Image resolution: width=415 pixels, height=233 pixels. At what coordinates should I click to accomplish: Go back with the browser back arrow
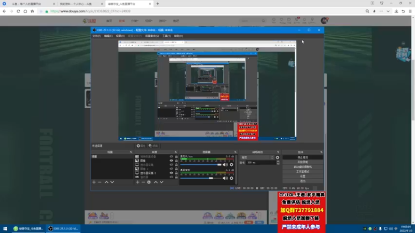pos(4,11)
